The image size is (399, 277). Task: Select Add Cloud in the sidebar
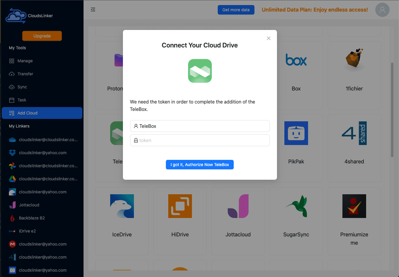tap(42, 113)
